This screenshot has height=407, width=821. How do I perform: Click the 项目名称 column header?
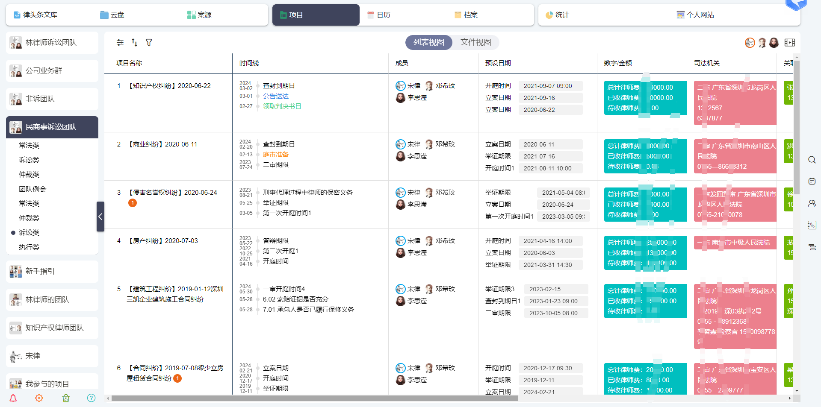click(129, 63)
